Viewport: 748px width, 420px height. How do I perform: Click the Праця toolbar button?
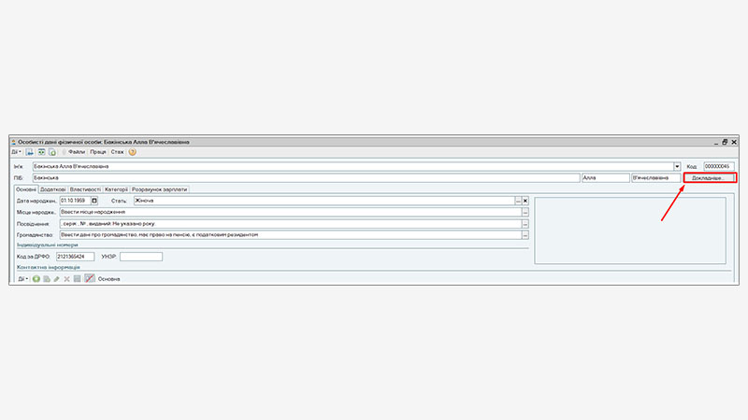[99, 152]
